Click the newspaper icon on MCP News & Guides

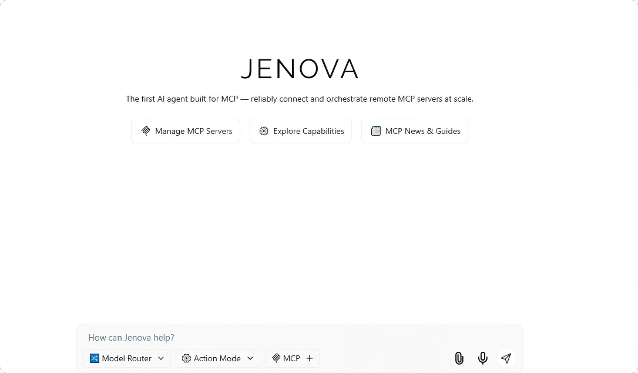point(376,131)
